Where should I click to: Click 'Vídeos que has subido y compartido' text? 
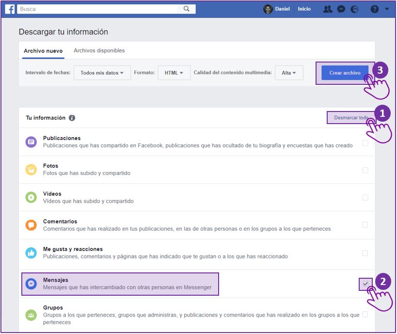tap(88, 201)
